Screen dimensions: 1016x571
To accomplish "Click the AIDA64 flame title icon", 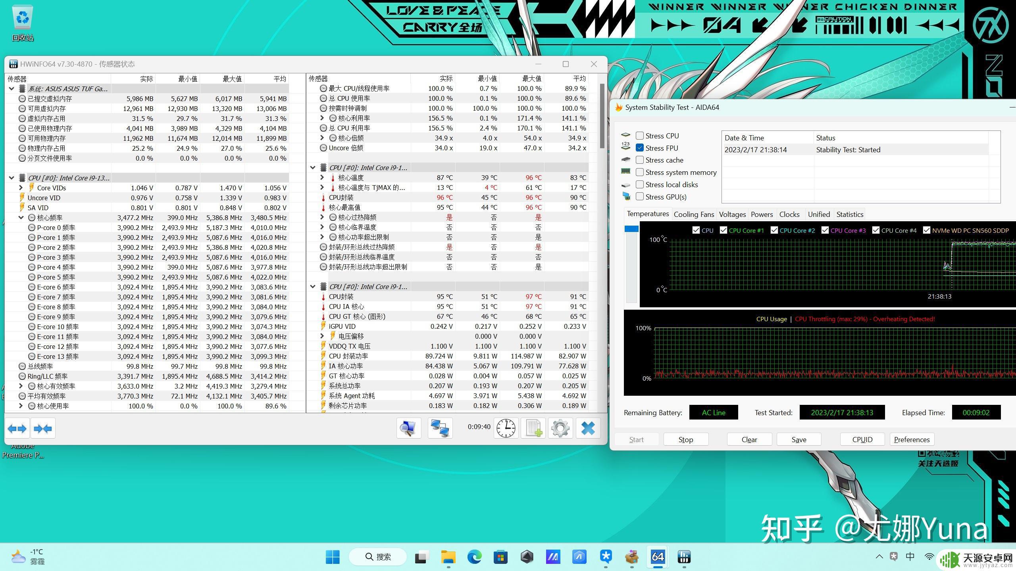I will (618, 107).
